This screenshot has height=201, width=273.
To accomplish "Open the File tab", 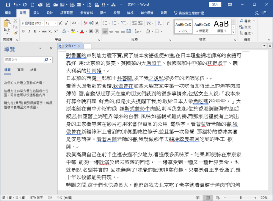I will pyautogui.click(x=8, y=13).
